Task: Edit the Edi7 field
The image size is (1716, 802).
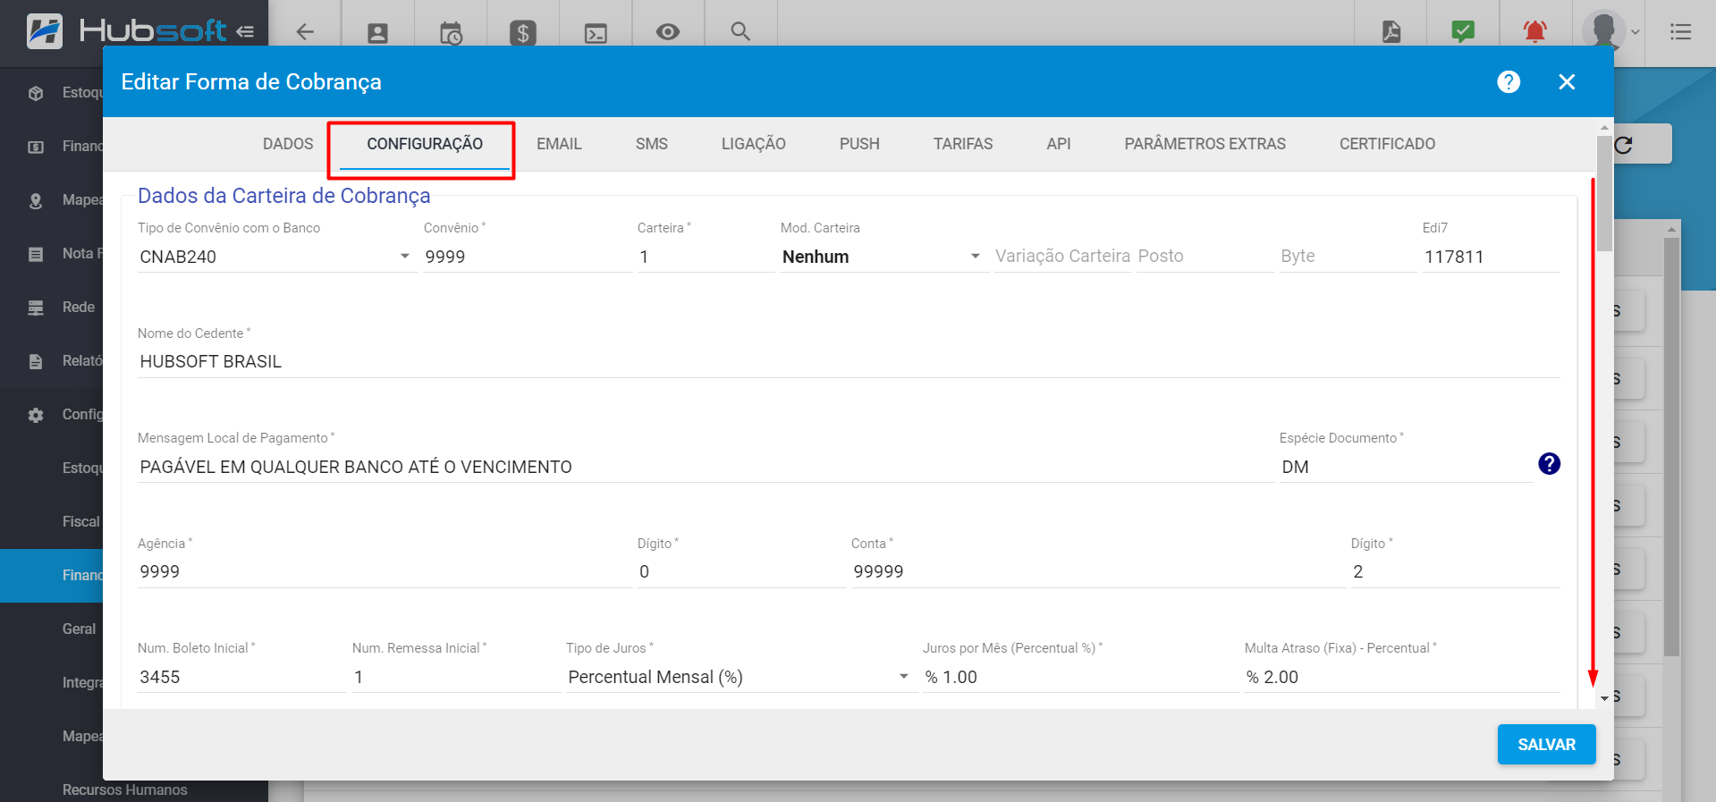Action: pyautogui.click(x=1491, y=257)
